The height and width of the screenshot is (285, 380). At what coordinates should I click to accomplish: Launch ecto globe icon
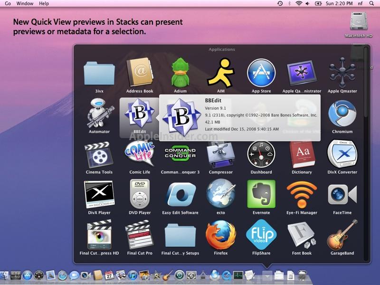coord(221,194)
